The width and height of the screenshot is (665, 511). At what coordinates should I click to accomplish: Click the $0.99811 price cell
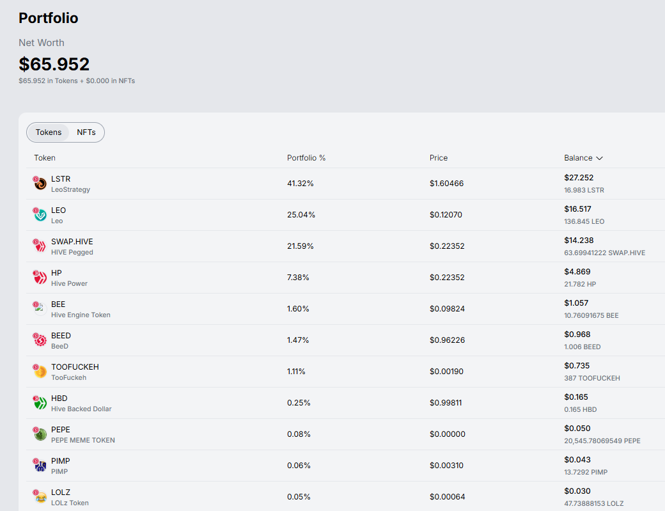[x=446, y=403]
